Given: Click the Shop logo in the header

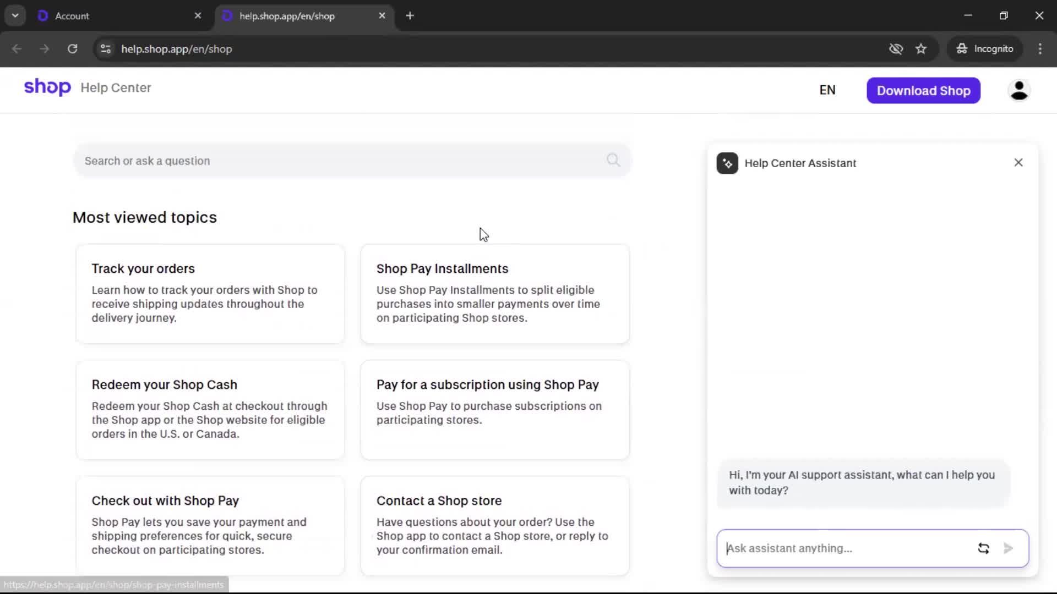Looking at the screenshot, I should click(x=47, y=87).
